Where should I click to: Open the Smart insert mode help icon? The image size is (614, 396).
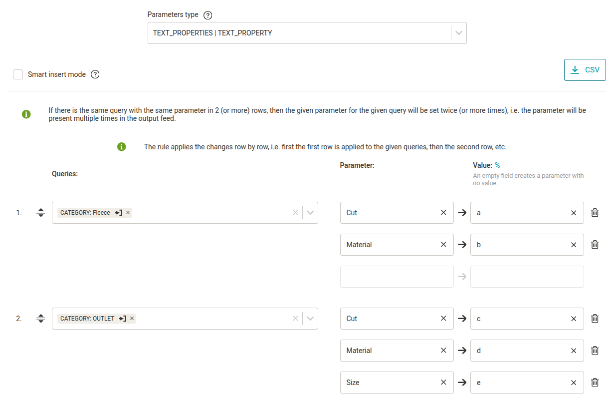pyautogui.click(x=95, y=74)
